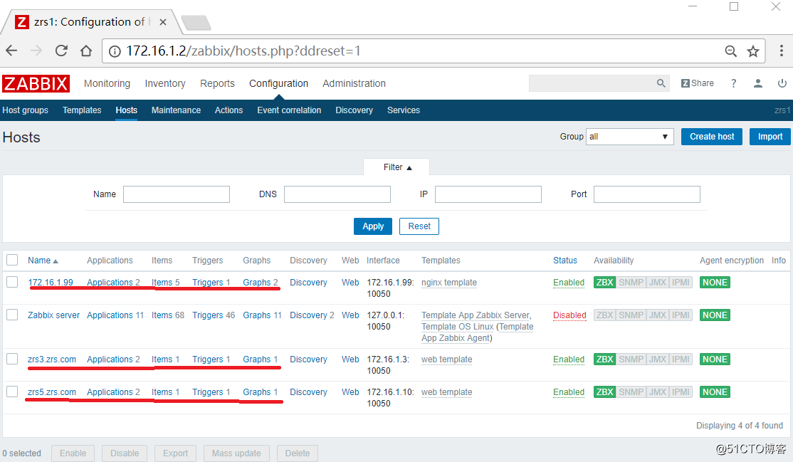Click the JMX badge for Zabbix server
This screenshot has width=793, height=462.
(x=658, y=315)
